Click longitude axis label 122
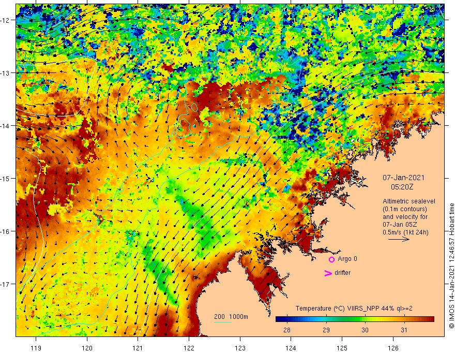The width and height of the screenshot is (455, 352). coord(189,348)
